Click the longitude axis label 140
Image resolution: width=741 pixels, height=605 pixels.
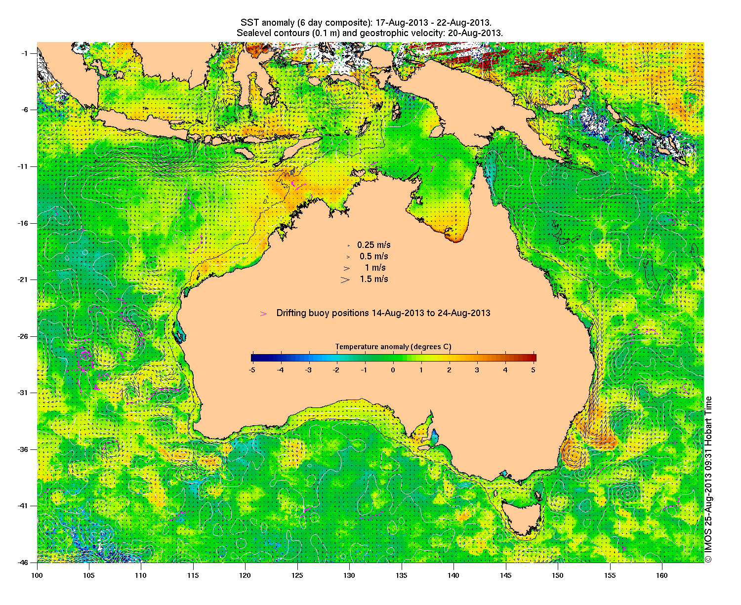453,575
